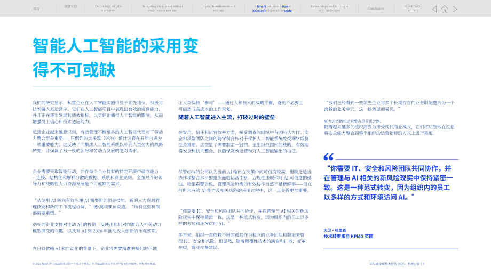Click the paragraph starting 随着越来越多的组织演变
Viewport: 491px width, 276px height.
pos(389,129)
